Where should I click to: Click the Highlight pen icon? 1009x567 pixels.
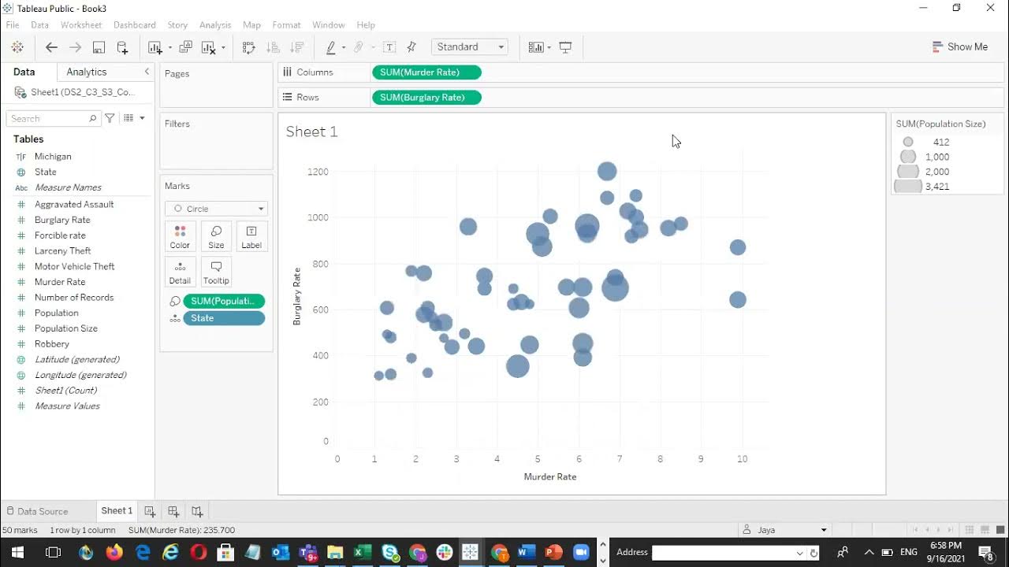click(331, 47)
